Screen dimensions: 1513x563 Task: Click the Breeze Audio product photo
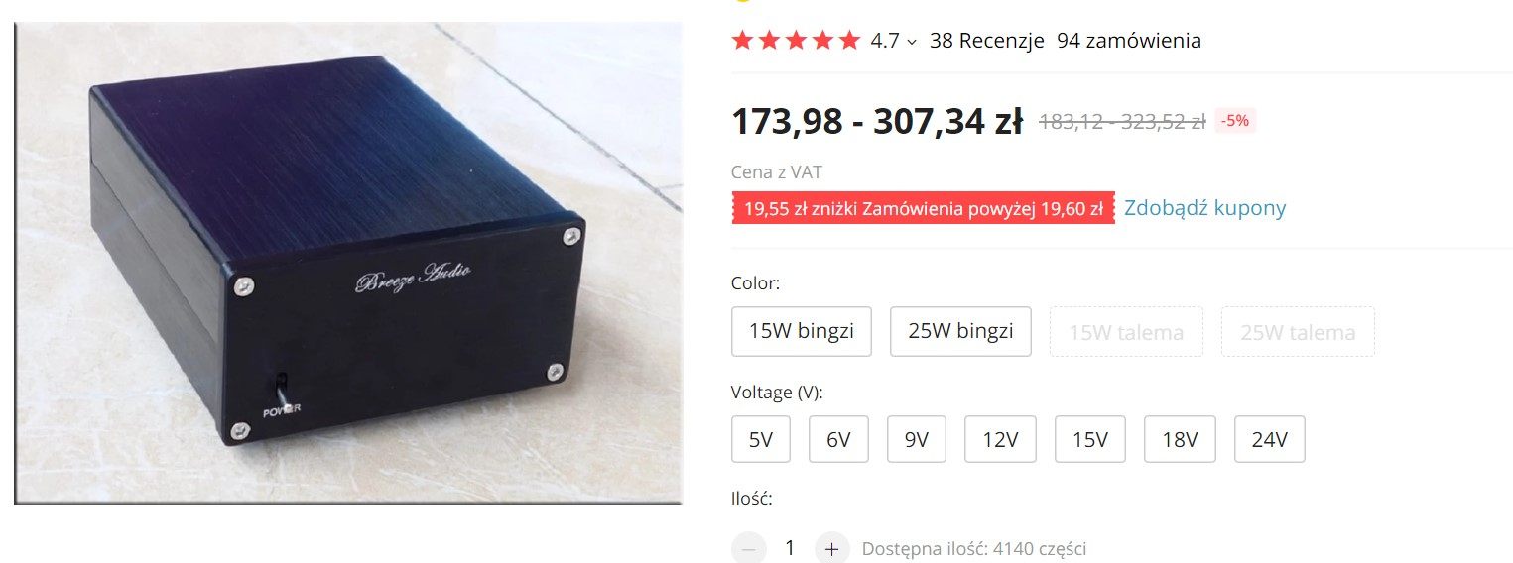tap(348, 264)
